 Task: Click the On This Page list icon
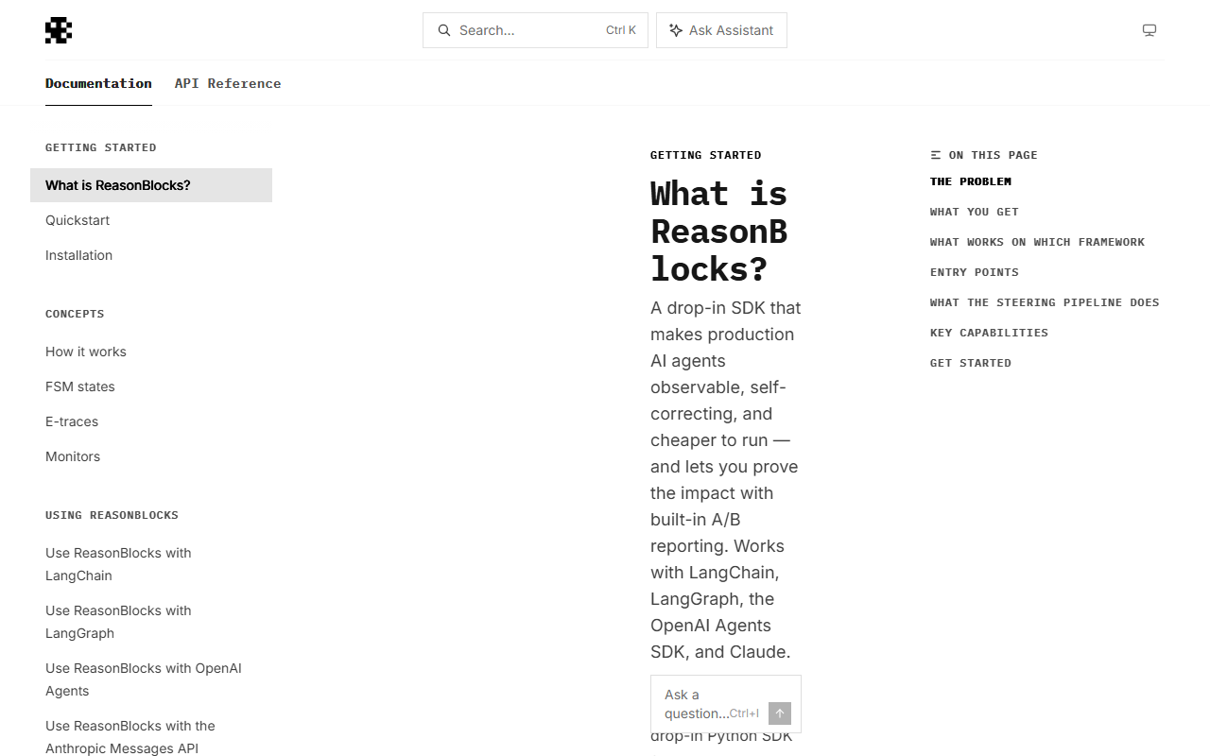coord(936,155)
